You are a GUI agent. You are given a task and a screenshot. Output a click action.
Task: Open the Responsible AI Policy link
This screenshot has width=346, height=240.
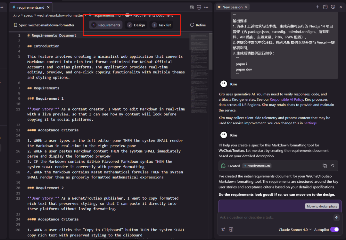coord(285,99)
